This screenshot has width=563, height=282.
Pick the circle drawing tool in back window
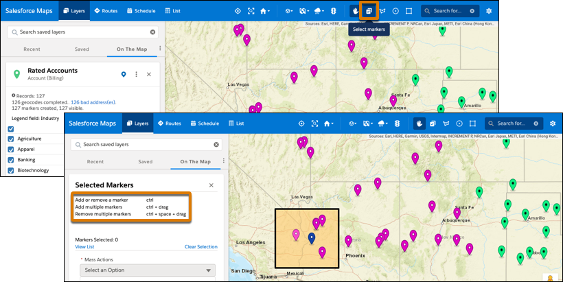point(395,11)
